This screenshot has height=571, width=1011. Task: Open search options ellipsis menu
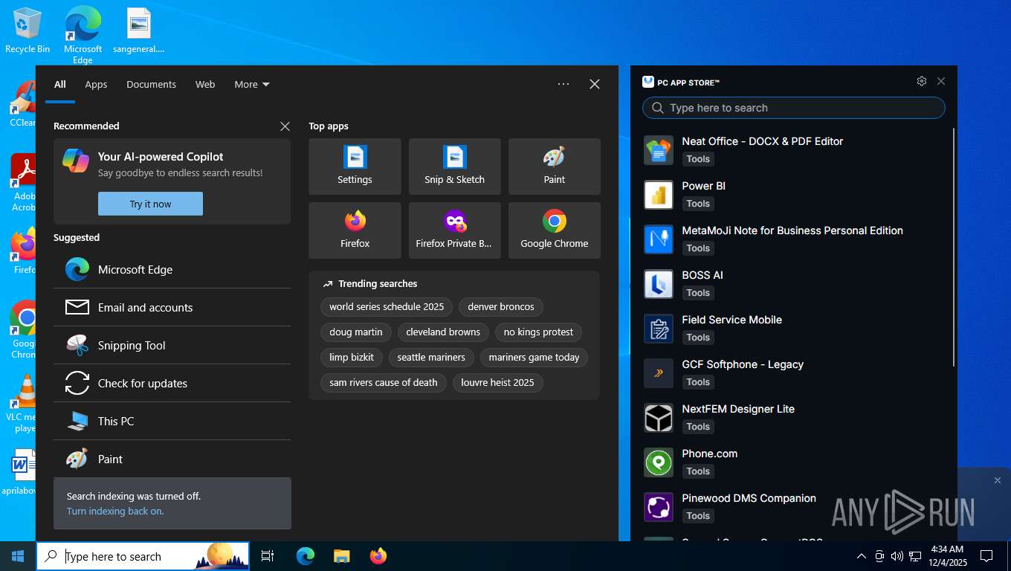point(563,84)
